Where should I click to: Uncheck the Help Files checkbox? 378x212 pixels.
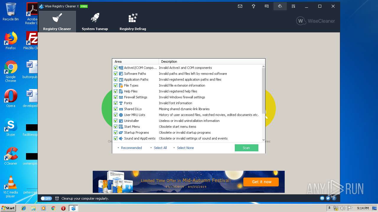116,91
